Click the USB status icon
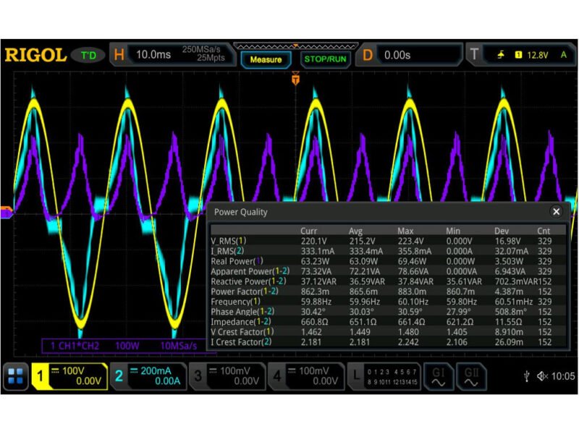Image resolution: width=579 pixels, height=434 pixels. (527, 376)
